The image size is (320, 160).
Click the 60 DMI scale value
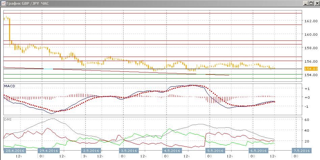pyautogui.click(x=308, y=120)
